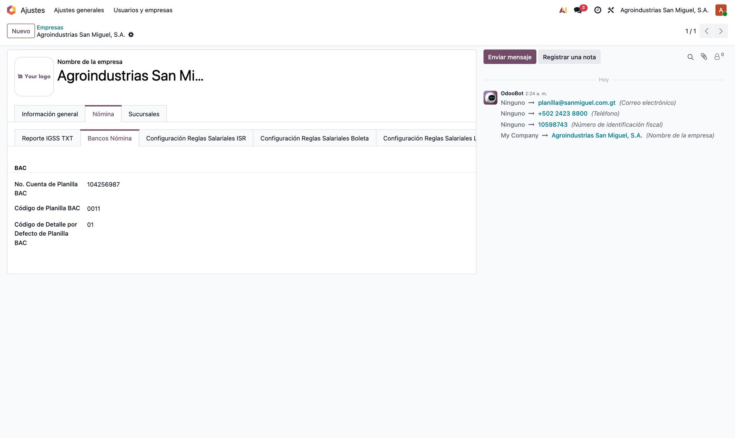735x438 pixels.
Task: Open the Ajustes generales menu
Action: click(x=79, y=10)
